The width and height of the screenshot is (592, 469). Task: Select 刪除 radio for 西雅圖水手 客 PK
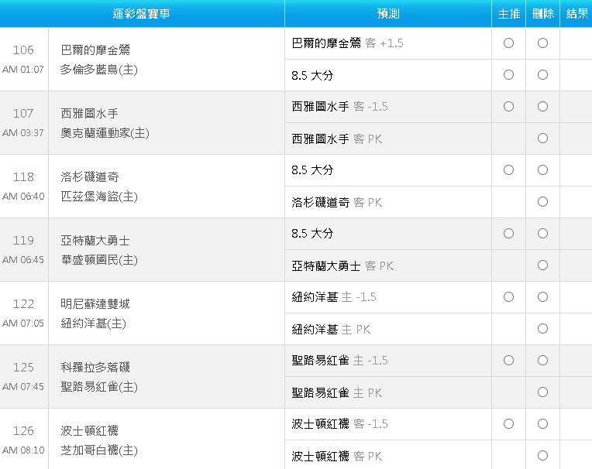[x=542, y=139]
